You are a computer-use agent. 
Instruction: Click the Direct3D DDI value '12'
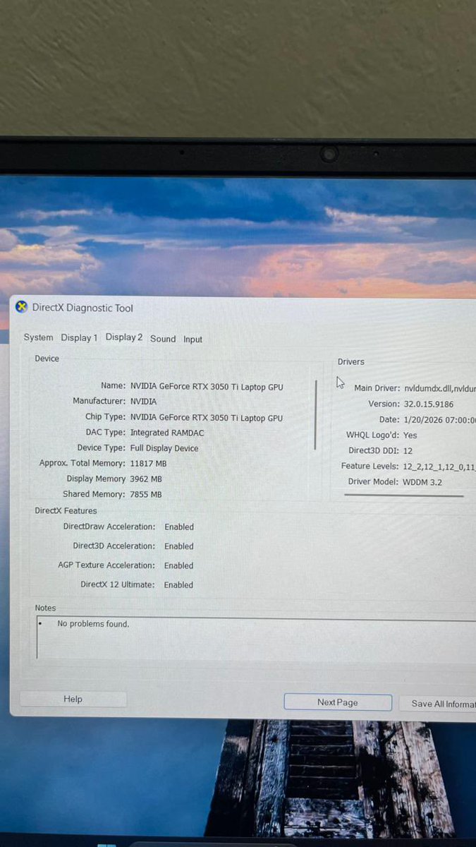pos(408,450)
